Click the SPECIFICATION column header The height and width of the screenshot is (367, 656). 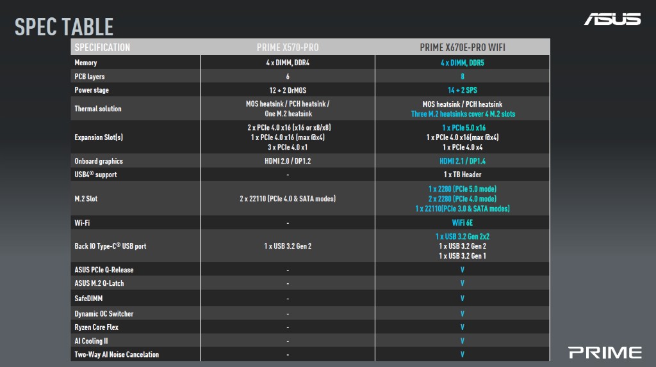(x=102, y=47)
